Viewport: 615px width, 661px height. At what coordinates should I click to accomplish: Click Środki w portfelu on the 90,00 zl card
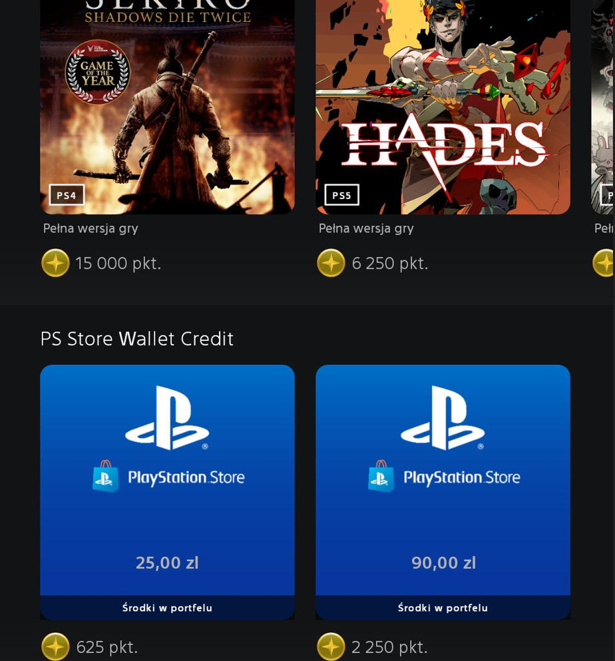443,608
